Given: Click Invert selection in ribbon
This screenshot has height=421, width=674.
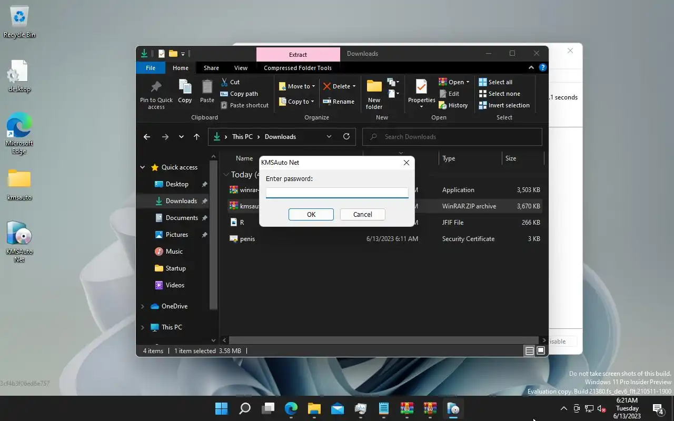Looking at the screenshot, I should click(x=504, y=105).
